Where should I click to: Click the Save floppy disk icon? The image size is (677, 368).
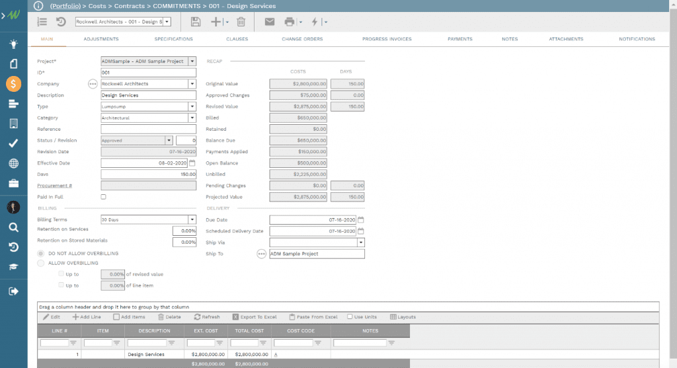click(196, 22)
